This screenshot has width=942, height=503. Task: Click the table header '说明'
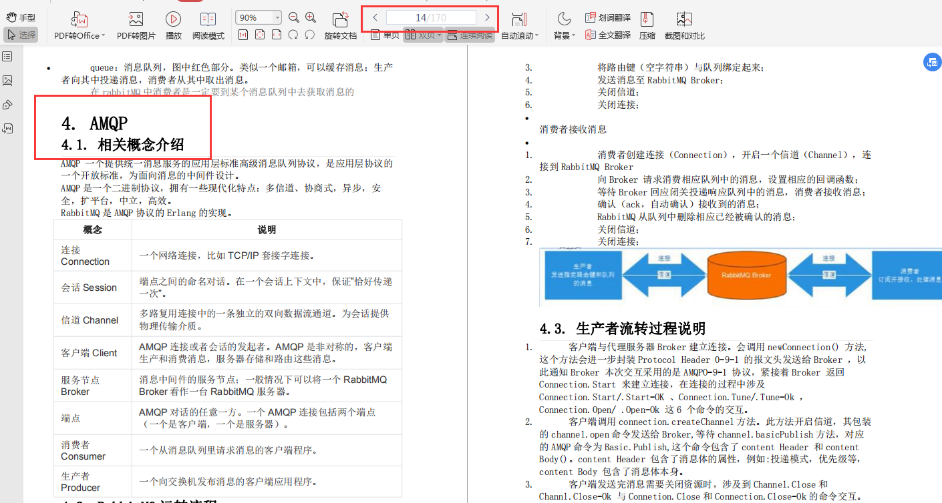tap(267, 229)
